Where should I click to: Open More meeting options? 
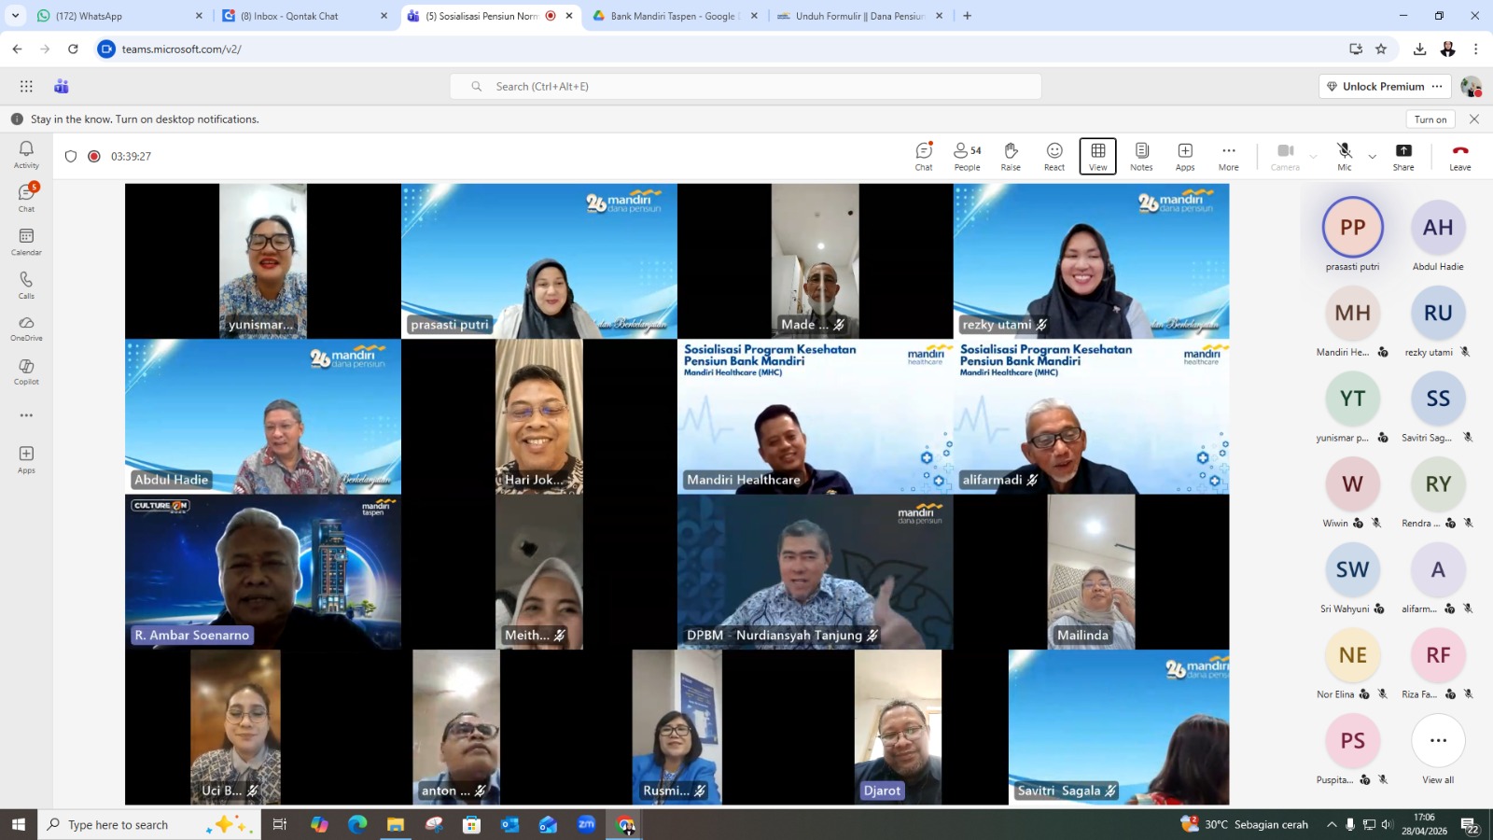point(1229,156)
